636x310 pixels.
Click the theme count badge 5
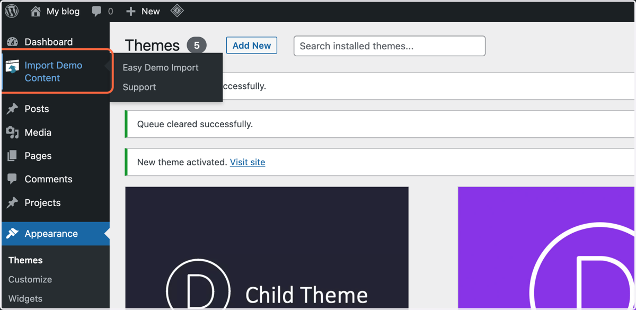[197, 46]
